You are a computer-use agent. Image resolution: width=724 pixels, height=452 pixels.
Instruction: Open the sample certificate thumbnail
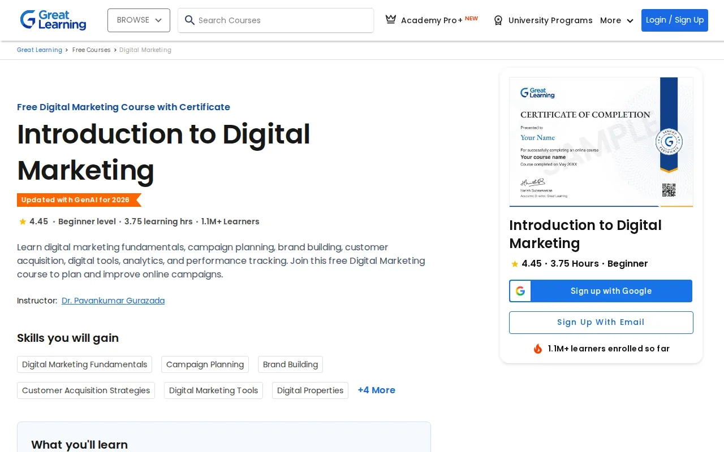tap(601, 142)
